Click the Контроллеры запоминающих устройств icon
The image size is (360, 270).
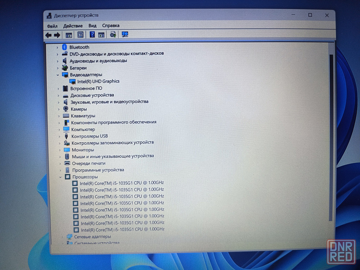67,143
